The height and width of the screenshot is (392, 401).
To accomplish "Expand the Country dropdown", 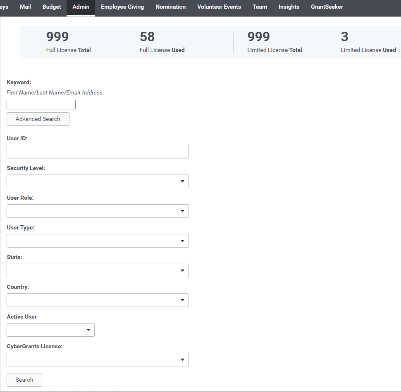I will pos(98,300).
